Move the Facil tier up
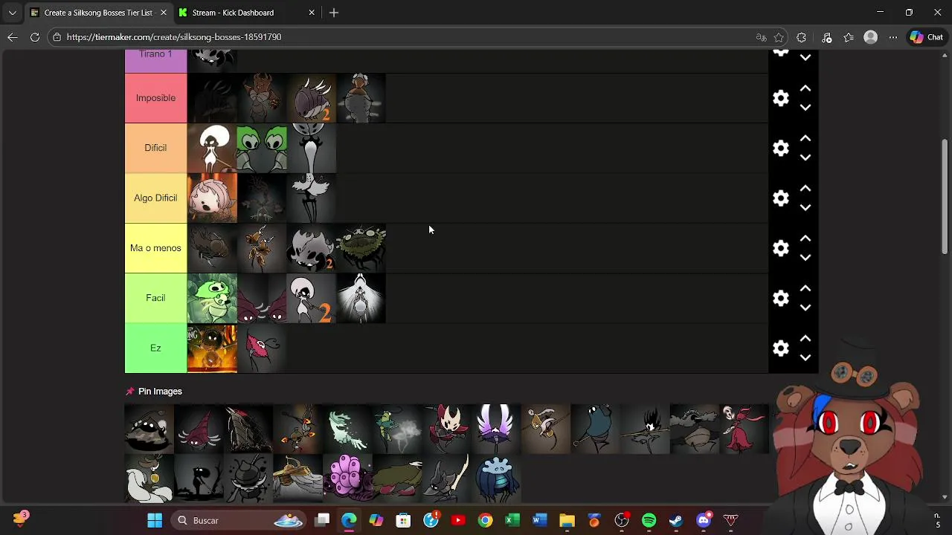This screenshot has width=952, height=535. (x=805, y=288)
